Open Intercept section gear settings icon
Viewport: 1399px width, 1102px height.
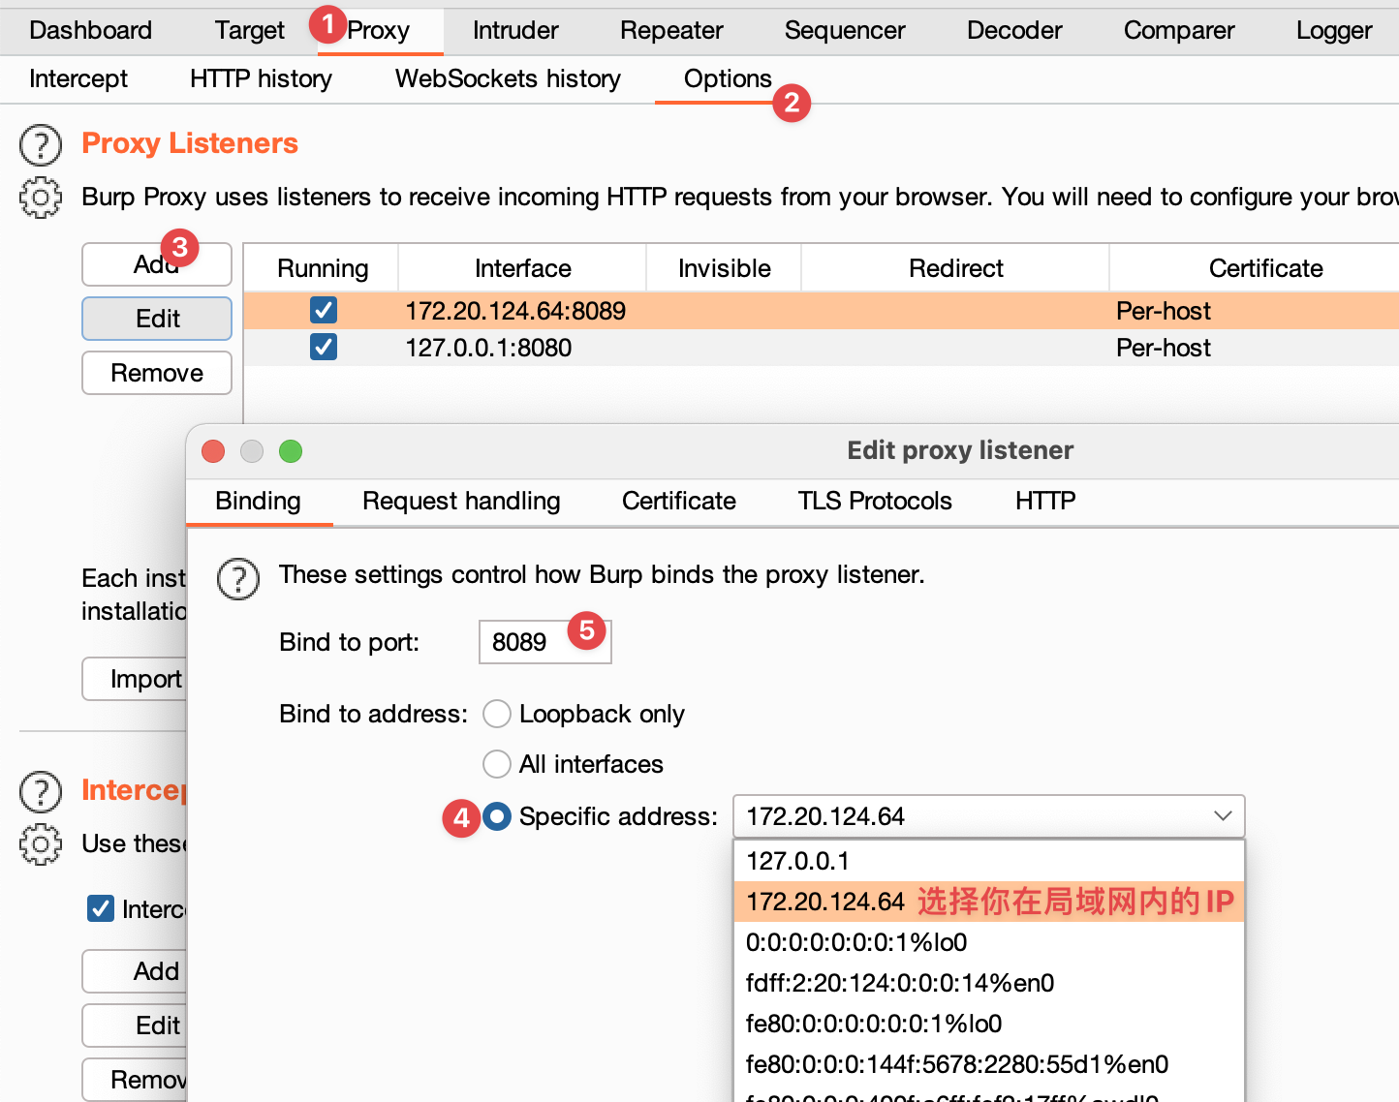(41, 844)
